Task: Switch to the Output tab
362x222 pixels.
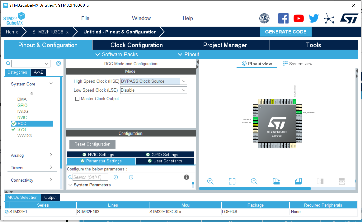Action: tap(51, 197)
